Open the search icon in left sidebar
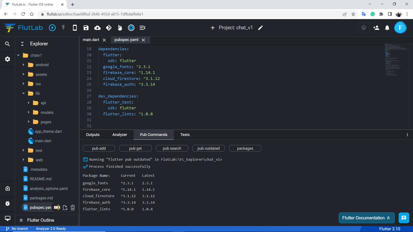The image size is (413, 232). point(8,44)
